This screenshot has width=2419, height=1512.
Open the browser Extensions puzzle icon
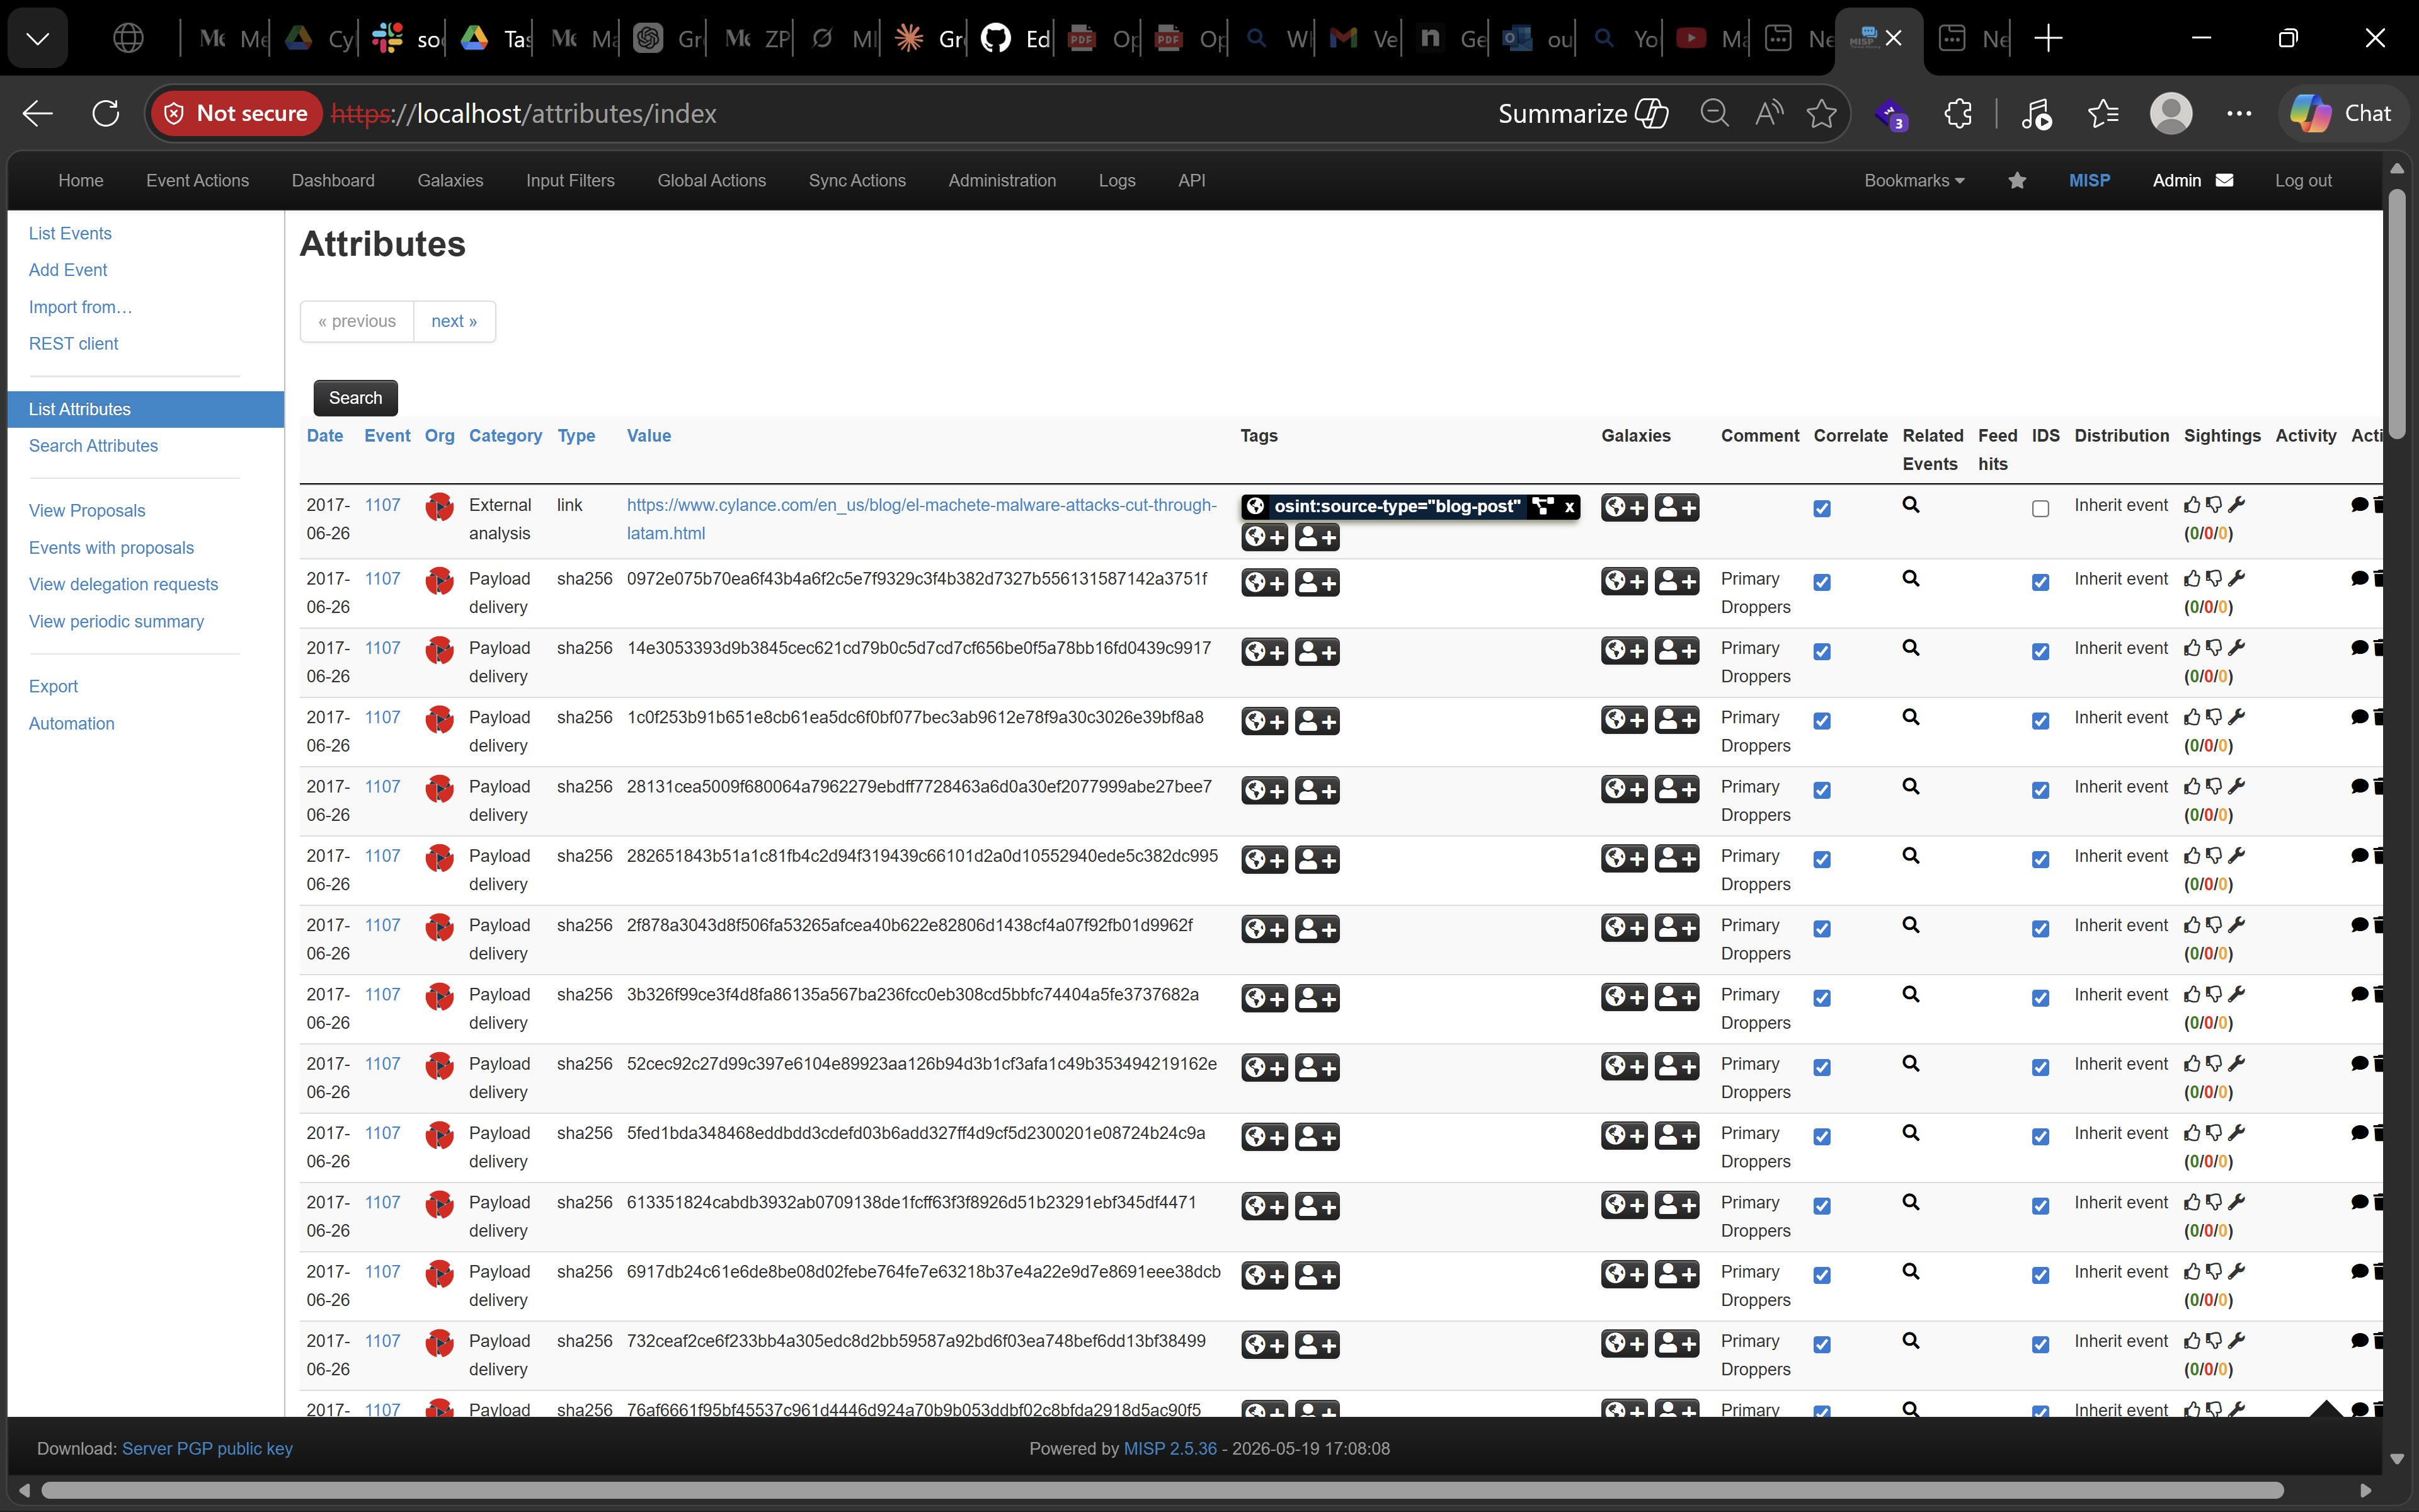tap(1957, 114)
